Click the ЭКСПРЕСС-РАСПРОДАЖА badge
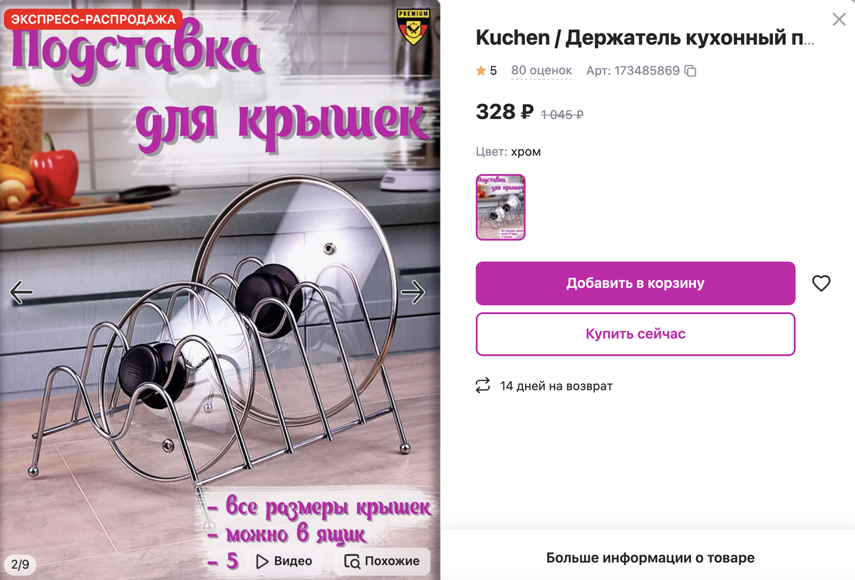The width and height of the screenshot is (855, 580). (93, 19)
